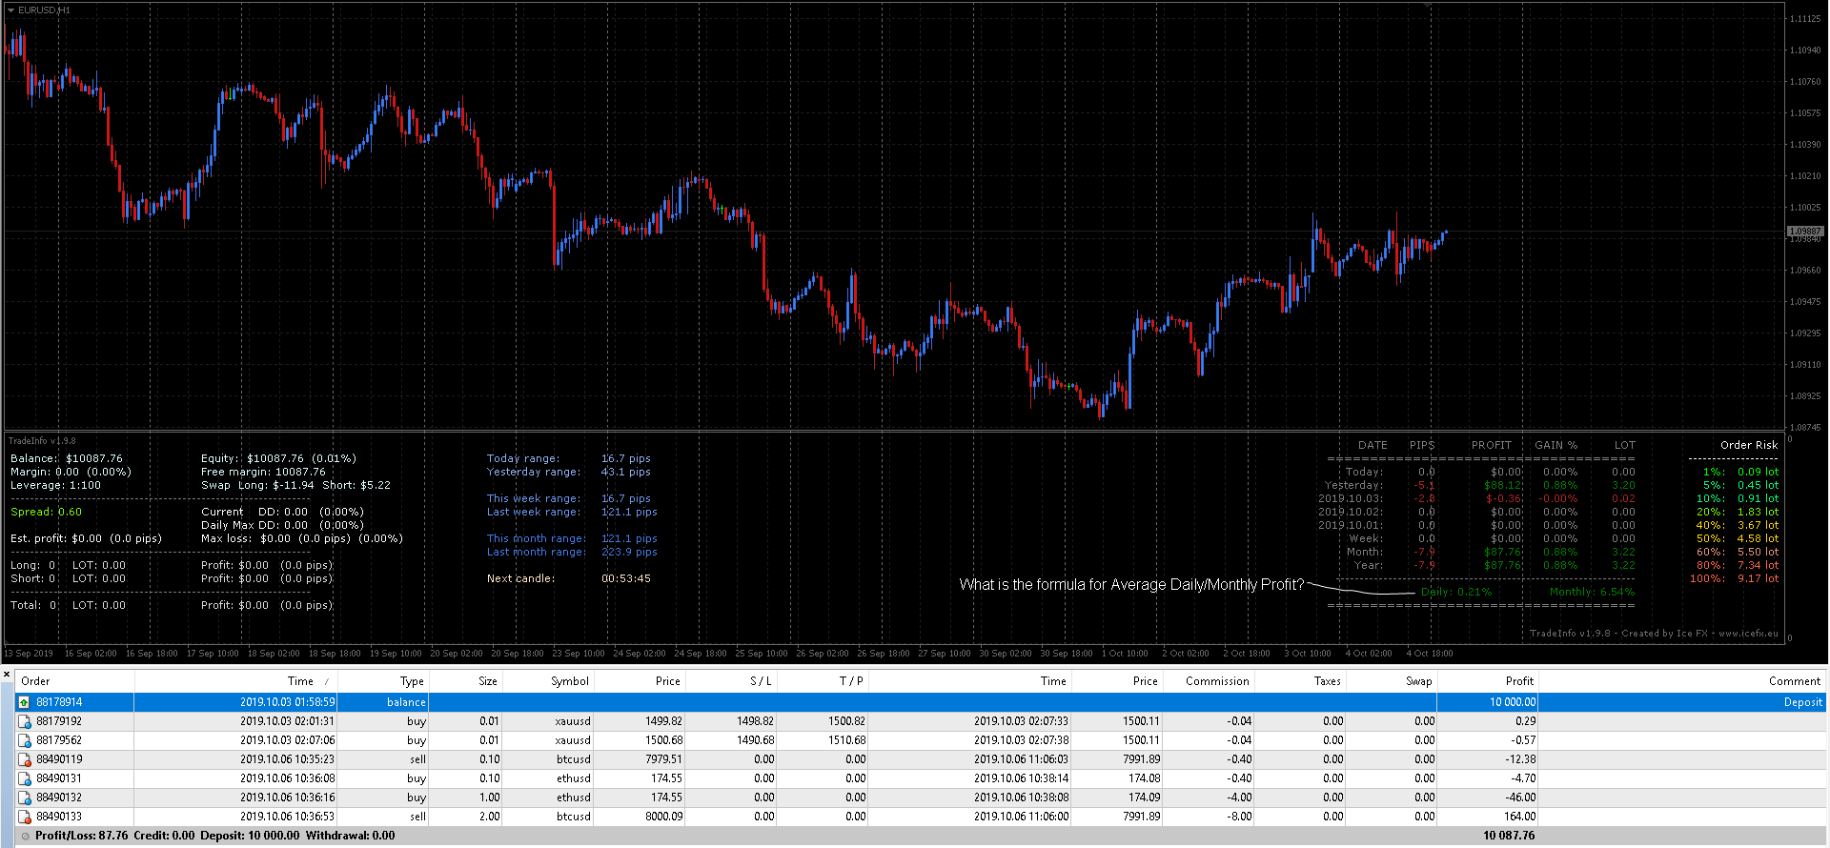Screen dimensions: 1830x848
Task: Open the EURUSD,H1 chart dropdown arrow
Action: (10, 10)
